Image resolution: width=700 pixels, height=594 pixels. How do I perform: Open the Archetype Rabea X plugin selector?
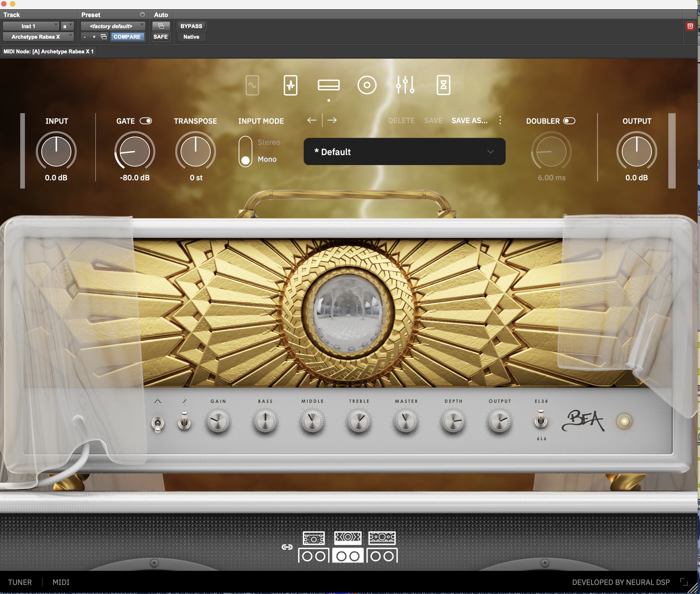[38, 37]
